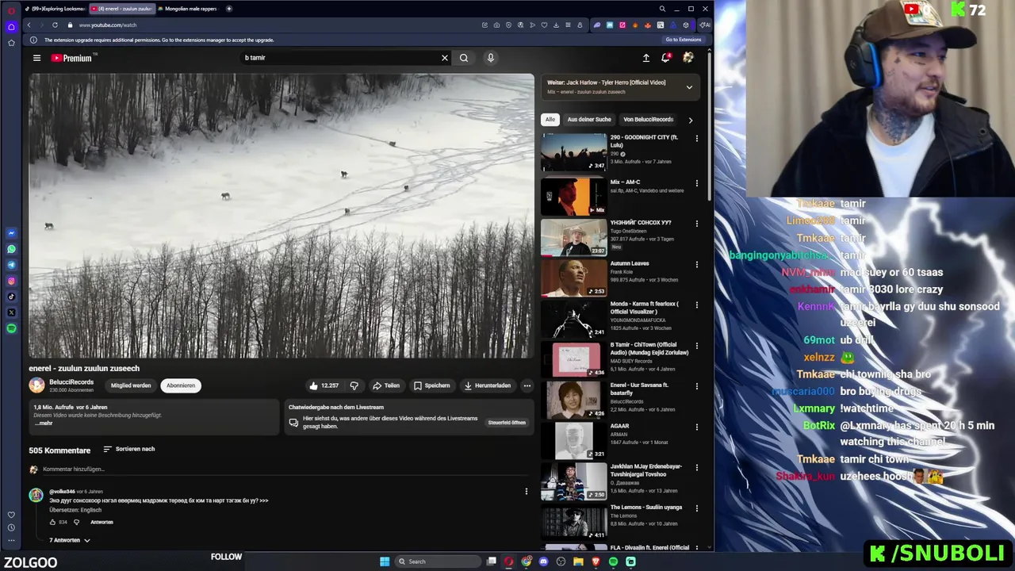Go back in the browser
The width and height of the screenshot is (1015, 571).
point(29,25)
